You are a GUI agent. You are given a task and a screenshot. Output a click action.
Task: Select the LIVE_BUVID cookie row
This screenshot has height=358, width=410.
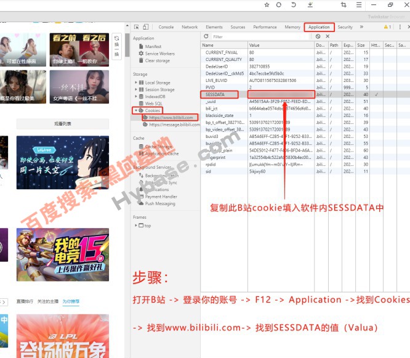305,80
